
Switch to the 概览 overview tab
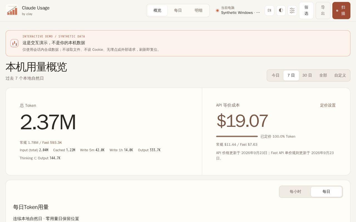pos(157,11)
